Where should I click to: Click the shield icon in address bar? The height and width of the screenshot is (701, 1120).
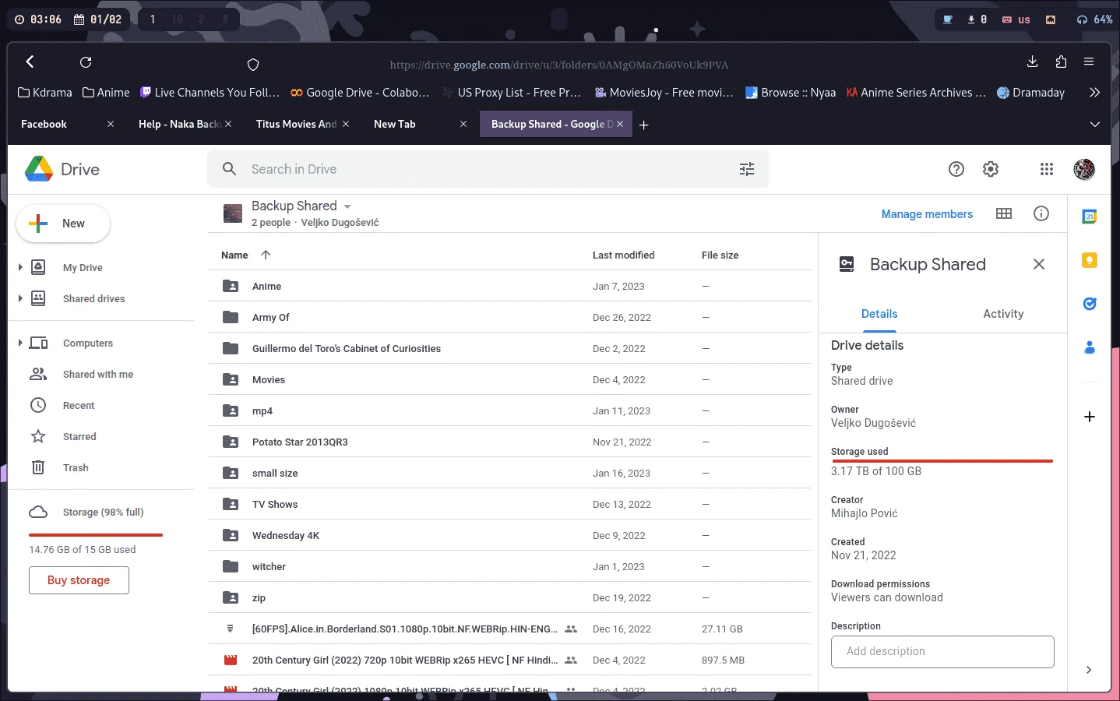tap(253, 65)
